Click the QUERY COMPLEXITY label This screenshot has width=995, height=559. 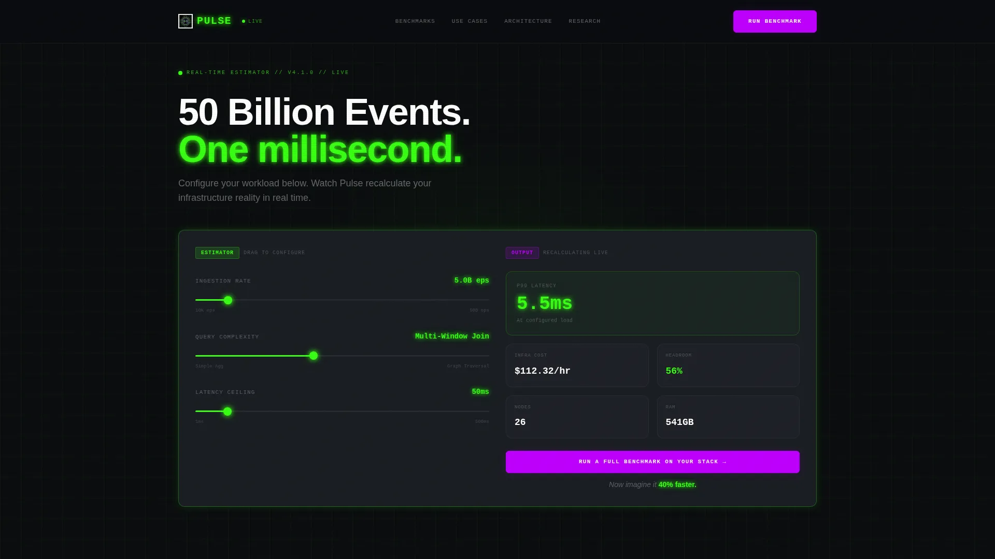click(x=227, y=337)
